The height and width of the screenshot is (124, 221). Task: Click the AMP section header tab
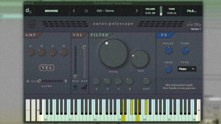click(x=32, y=35)
